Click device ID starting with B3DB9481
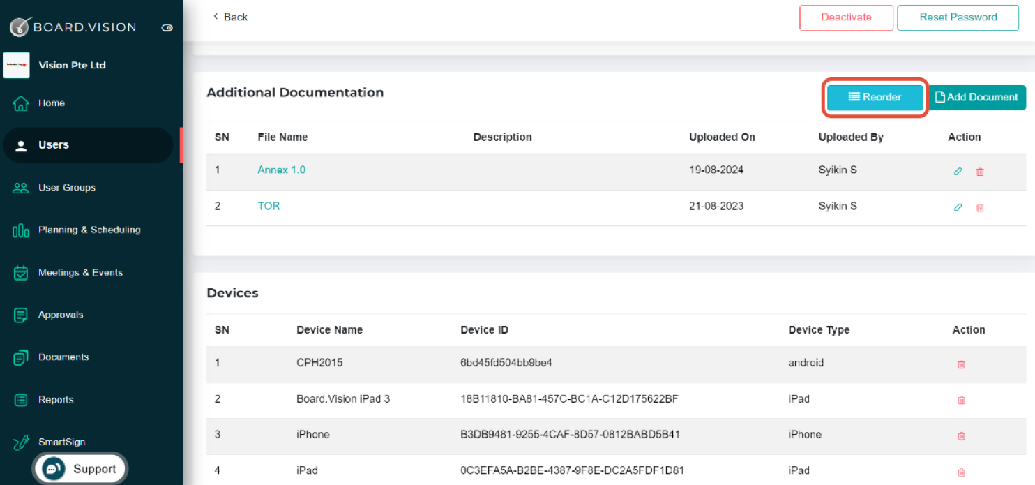This screenshot has height=485, width=1035. pos(570,435)
